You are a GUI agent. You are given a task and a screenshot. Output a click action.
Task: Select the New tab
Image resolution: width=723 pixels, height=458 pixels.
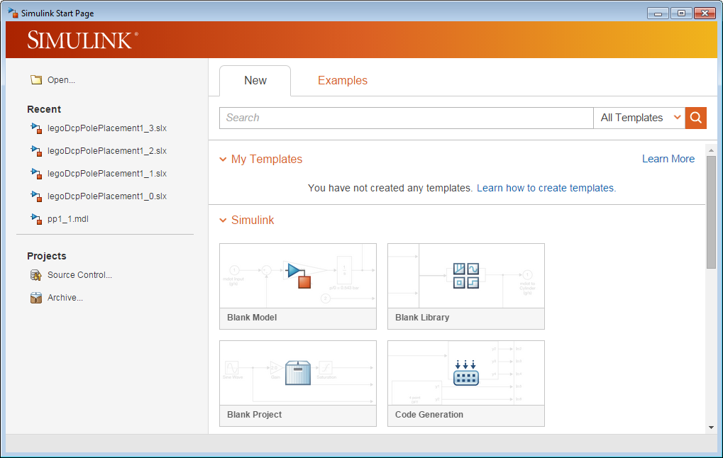[255, 81]
